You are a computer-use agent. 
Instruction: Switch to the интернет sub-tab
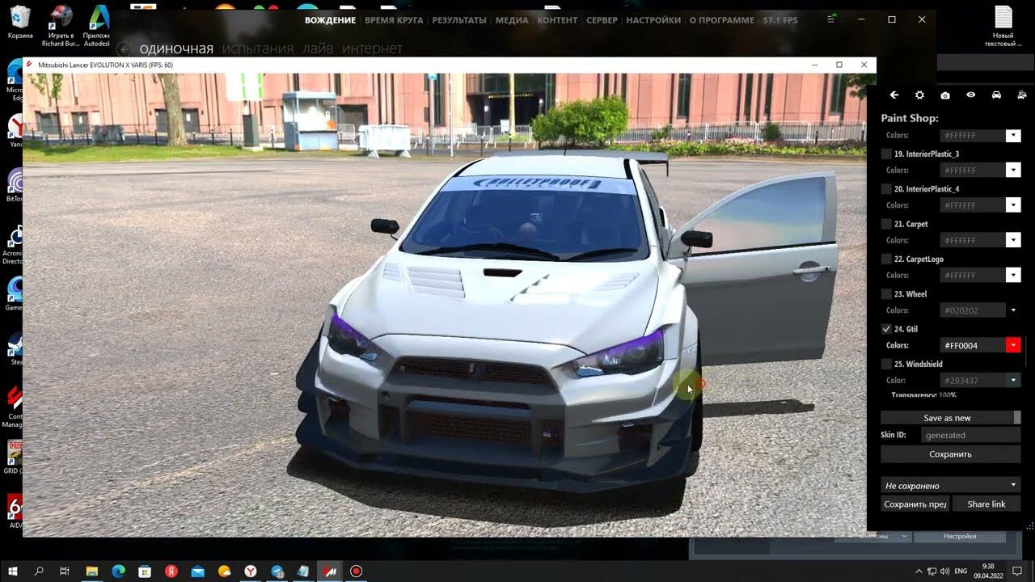[372, 48]
